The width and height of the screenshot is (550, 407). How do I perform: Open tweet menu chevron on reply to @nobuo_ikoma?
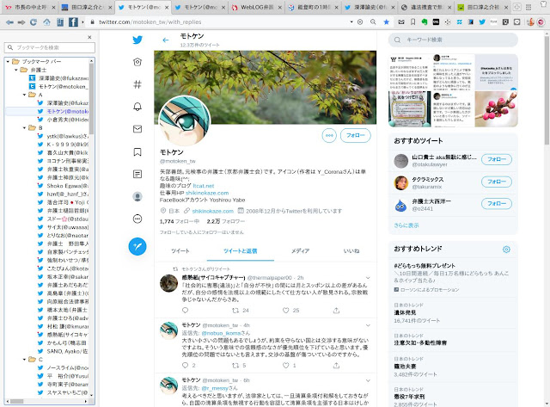368,325
